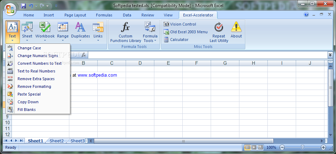This screenshot has height=154, width=336.
Task: Switch to the View tab
Action: click(168, 15)
